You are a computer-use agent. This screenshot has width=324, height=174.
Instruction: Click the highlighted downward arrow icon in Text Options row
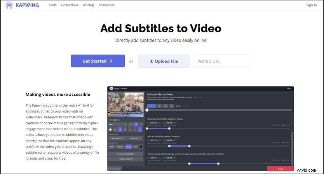pyautogui.click(x=140, y=130)
